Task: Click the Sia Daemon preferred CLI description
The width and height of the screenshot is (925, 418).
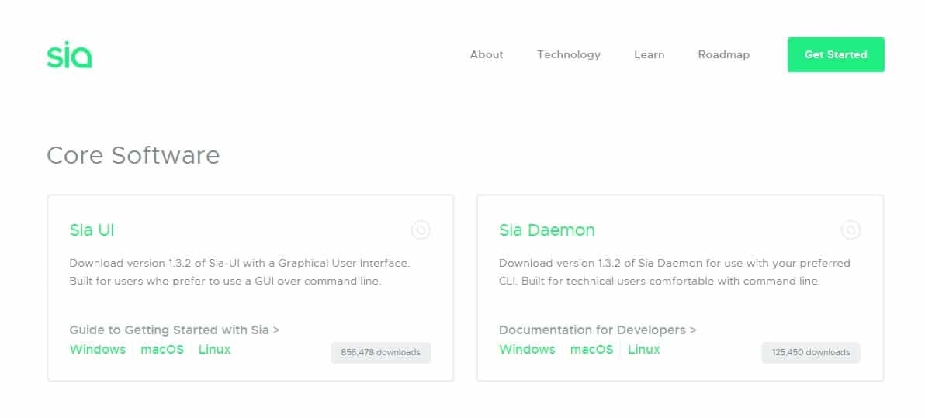Action: [x=674, y=271]
